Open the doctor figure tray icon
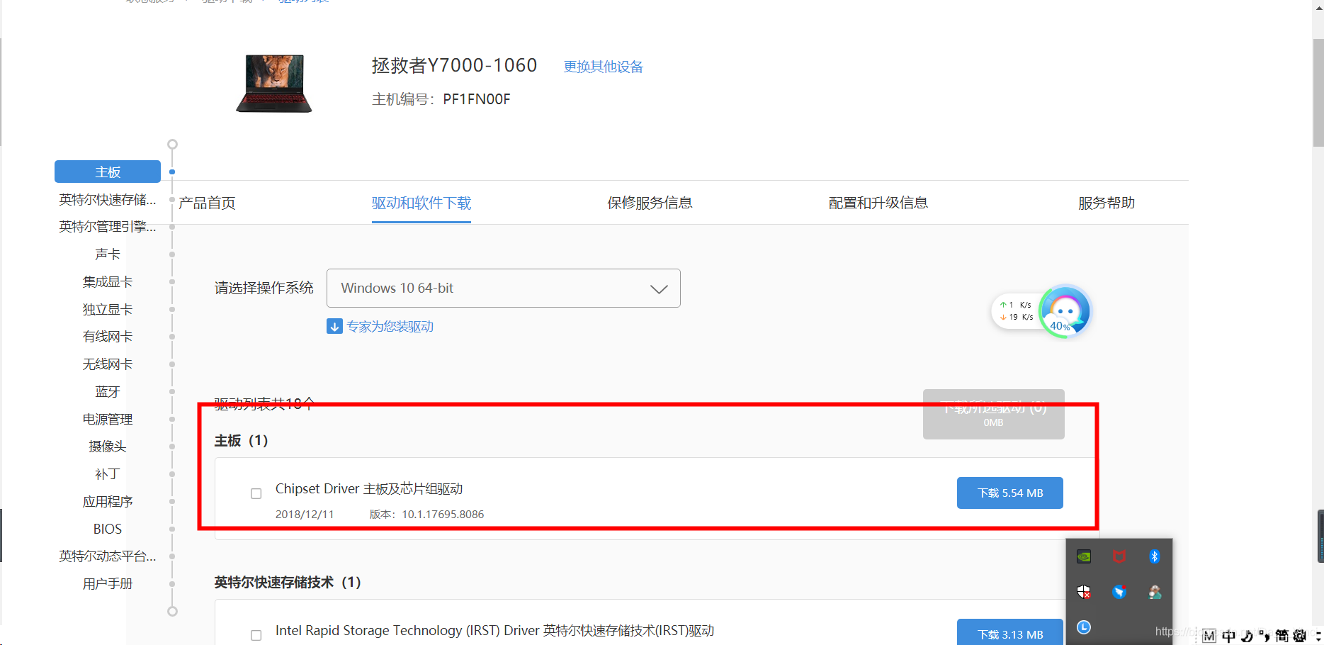The height and width of the screenshot is (645, 1324). [x=1155, y=592]
